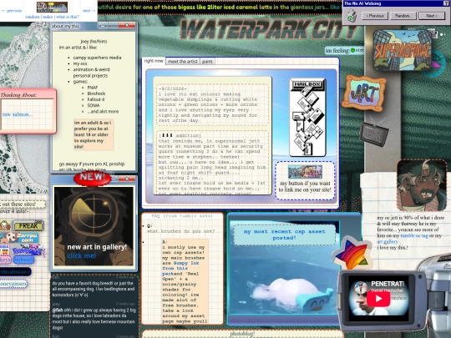Click the FREAK site button
The width and height of the screenshot is (451, 338).
point(28,226)
